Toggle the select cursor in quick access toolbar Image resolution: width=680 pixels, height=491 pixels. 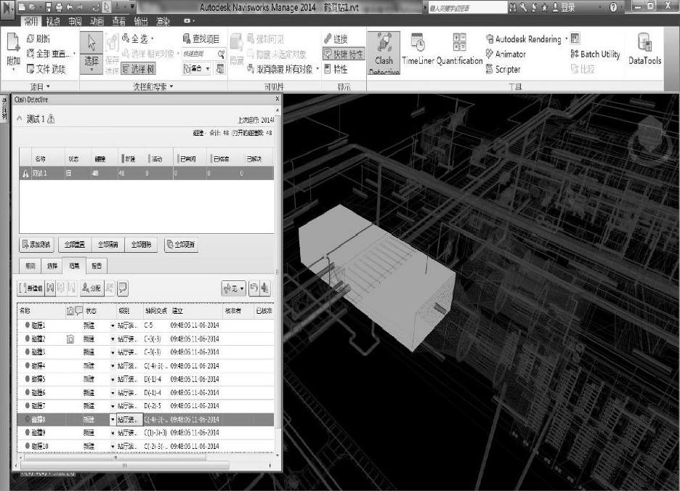pos(107,7)
